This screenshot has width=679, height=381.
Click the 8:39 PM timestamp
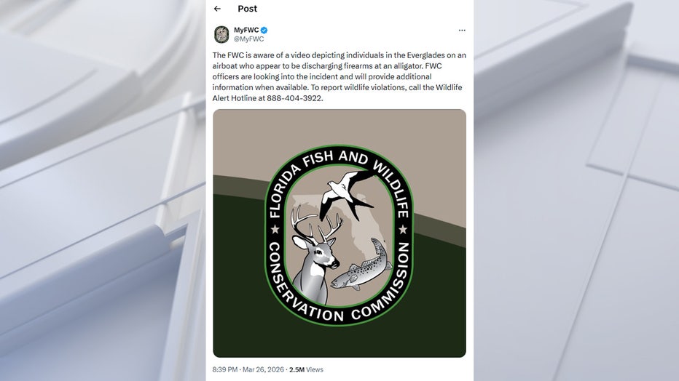pyautogui.click(x=224, y=369)
